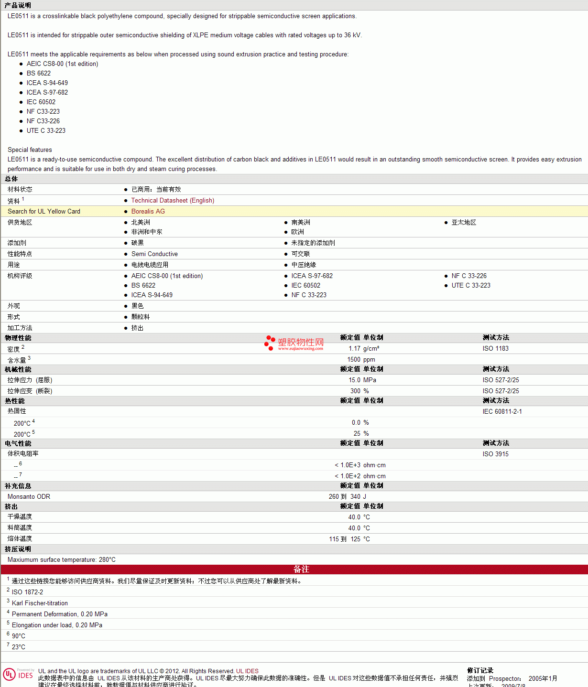
Task: Click the 电气性能 section heading
Action: [x=18, y=444]
